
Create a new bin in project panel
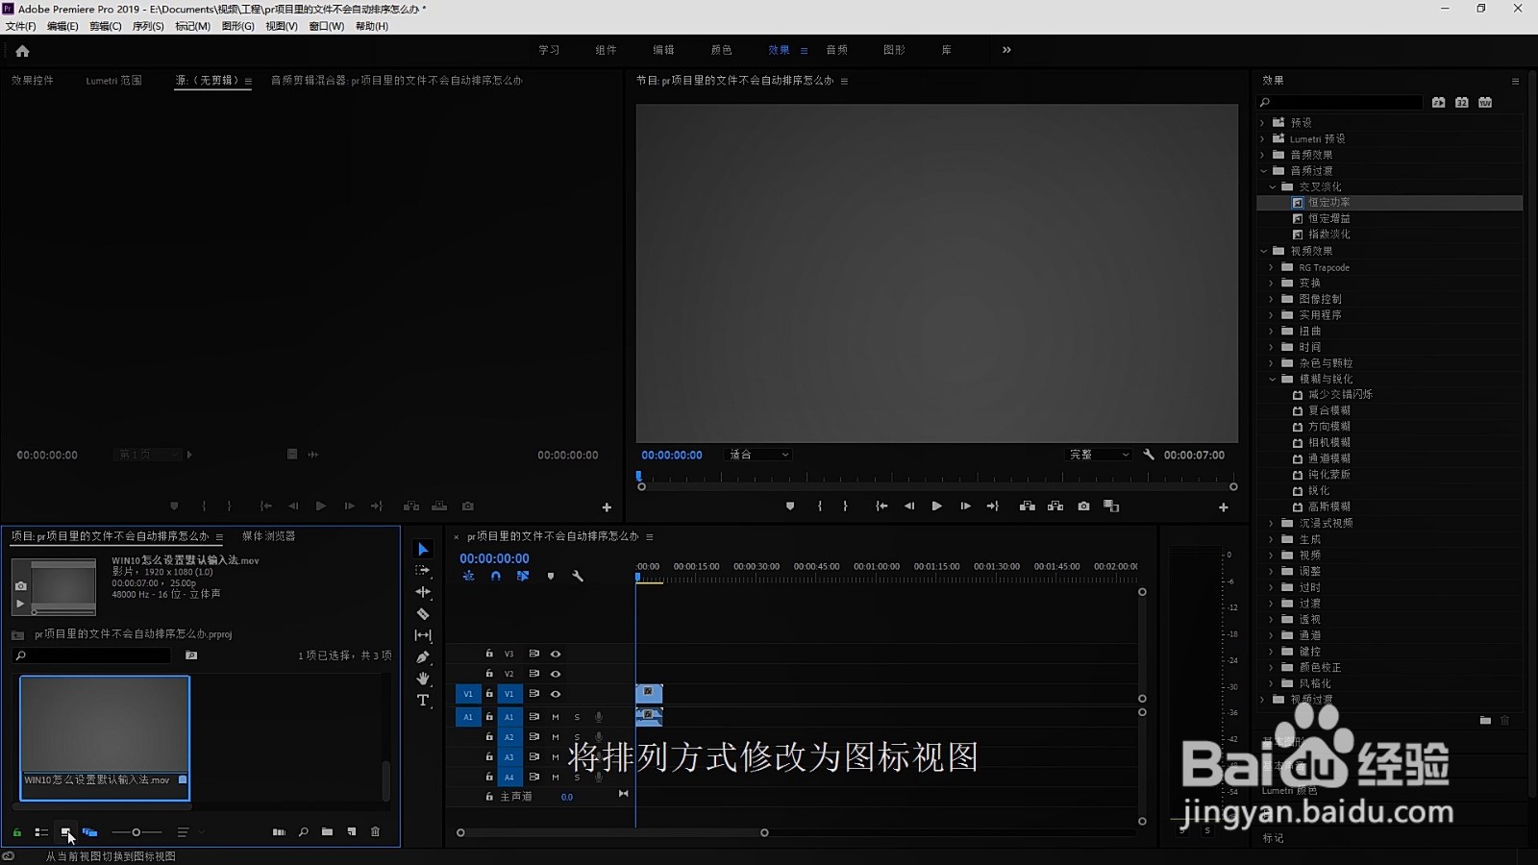point(328,832)
